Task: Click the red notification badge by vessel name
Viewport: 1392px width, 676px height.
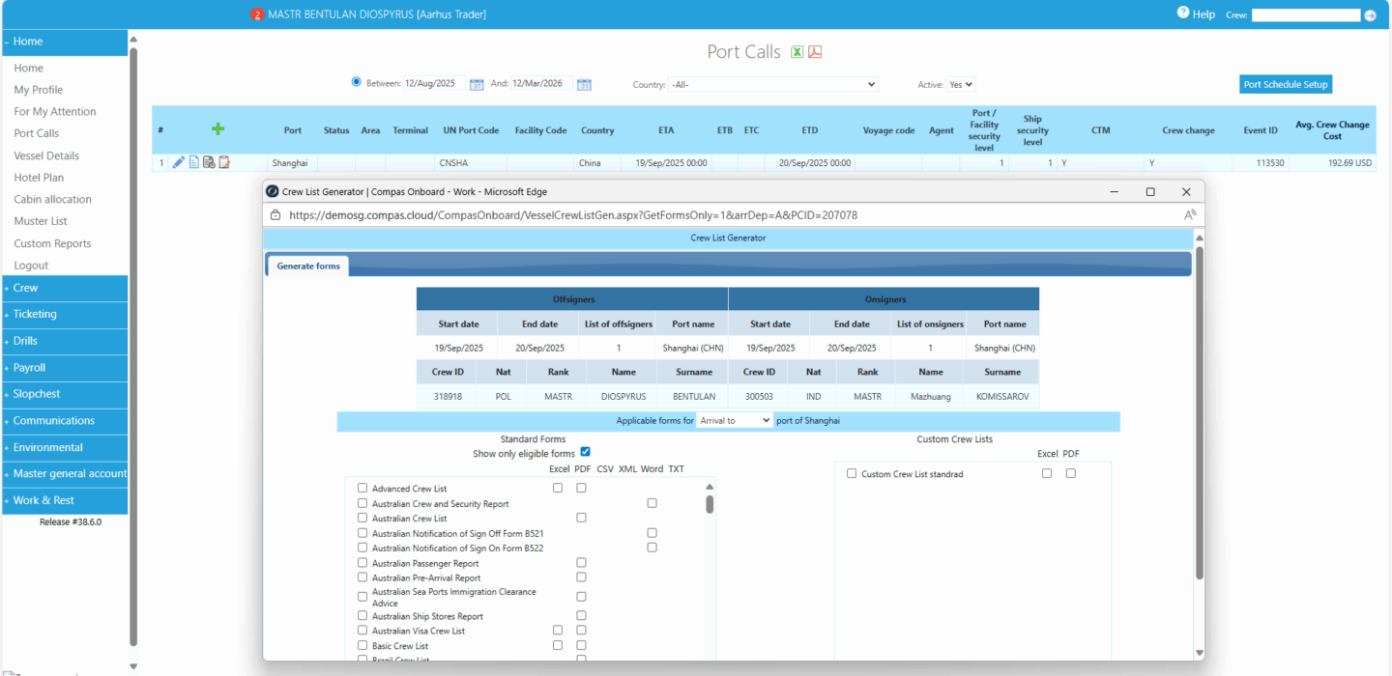Action: 257,14
